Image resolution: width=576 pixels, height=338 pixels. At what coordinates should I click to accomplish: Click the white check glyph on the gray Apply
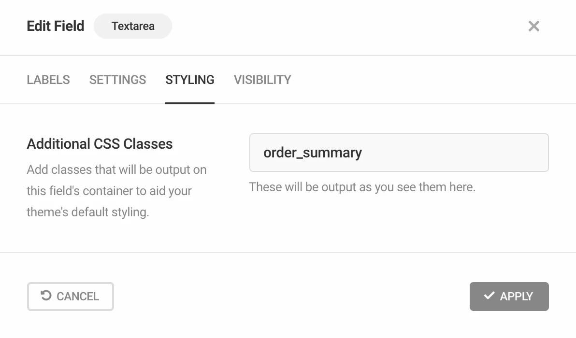490,296
